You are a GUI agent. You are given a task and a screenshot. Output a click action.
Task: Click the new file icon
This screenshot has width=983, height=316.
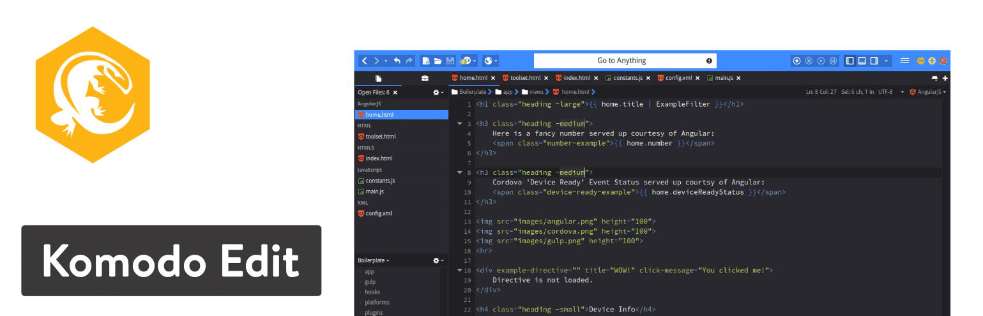(x=426, y=61)
